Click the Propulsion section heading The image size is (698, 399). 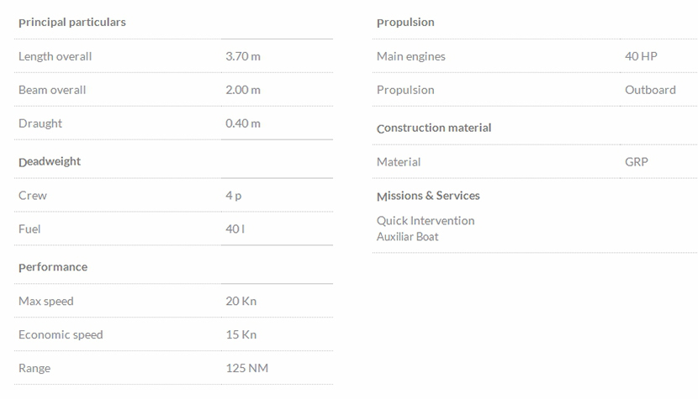click(405, 23)
